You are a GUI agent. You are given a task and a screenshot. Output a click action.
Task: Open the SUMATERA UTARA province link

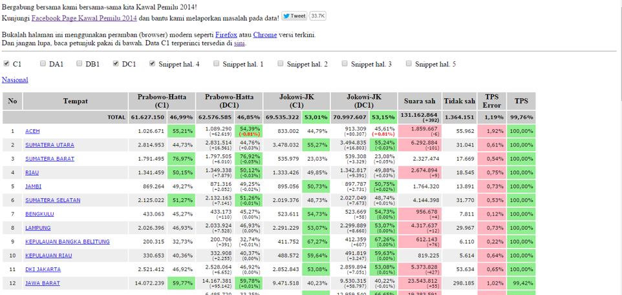click(49, 145)
